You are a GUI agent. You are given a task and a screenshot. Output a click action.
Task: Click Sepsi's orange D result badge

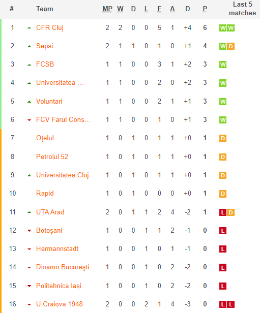(x=230, y=46)
